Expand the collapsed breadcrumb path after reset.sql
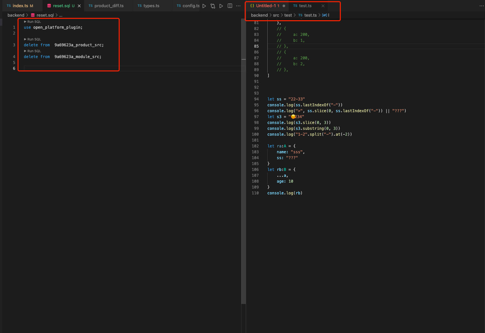This screenshot has height=333, width=485. click(61, 15)
